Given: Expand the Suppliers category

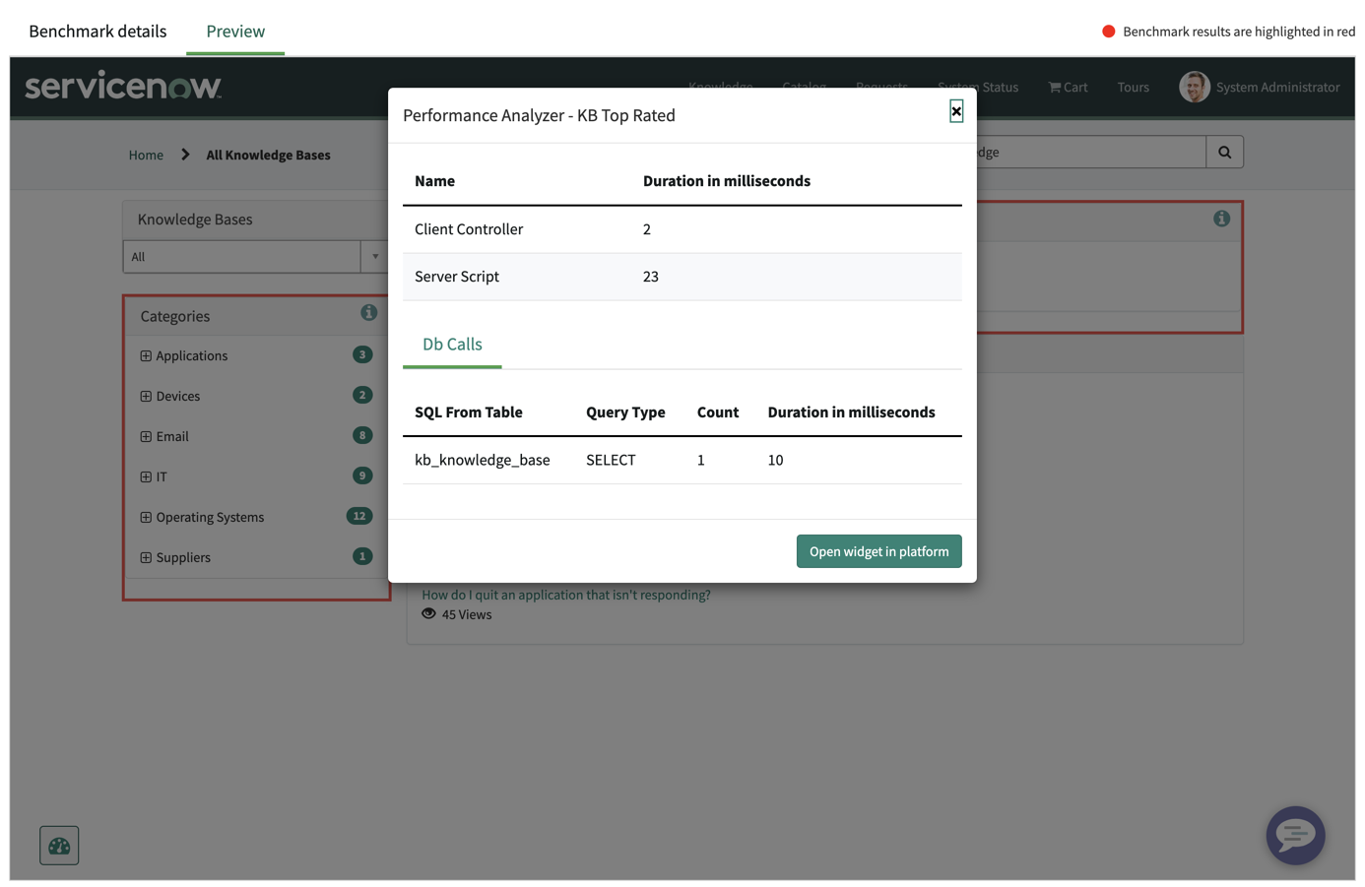Looking at the screenshot, I should (146, 557).
